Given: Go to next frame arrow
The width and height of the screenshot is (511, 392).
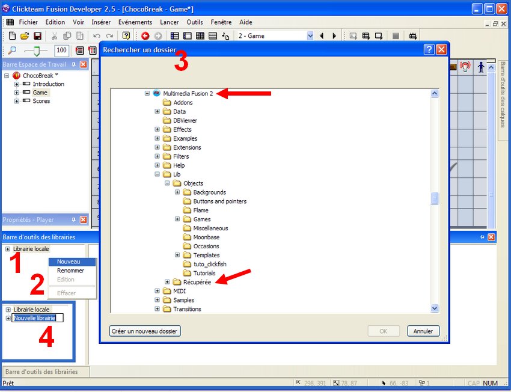Looking at the screenshot, I should (334, 36).
